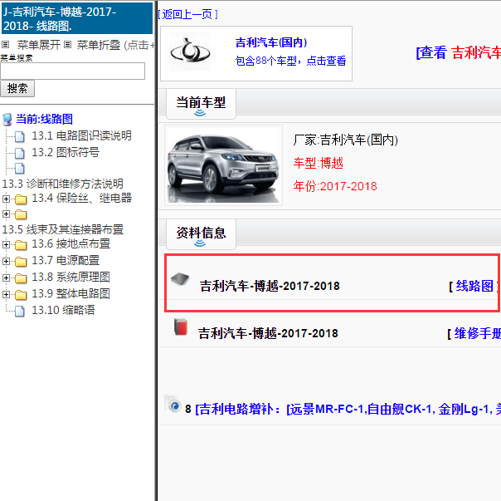Viewport: 501px width, 501px height.
Task: Select 13.4 保险丝、继电器 label
Action: (x=82, y=199)
